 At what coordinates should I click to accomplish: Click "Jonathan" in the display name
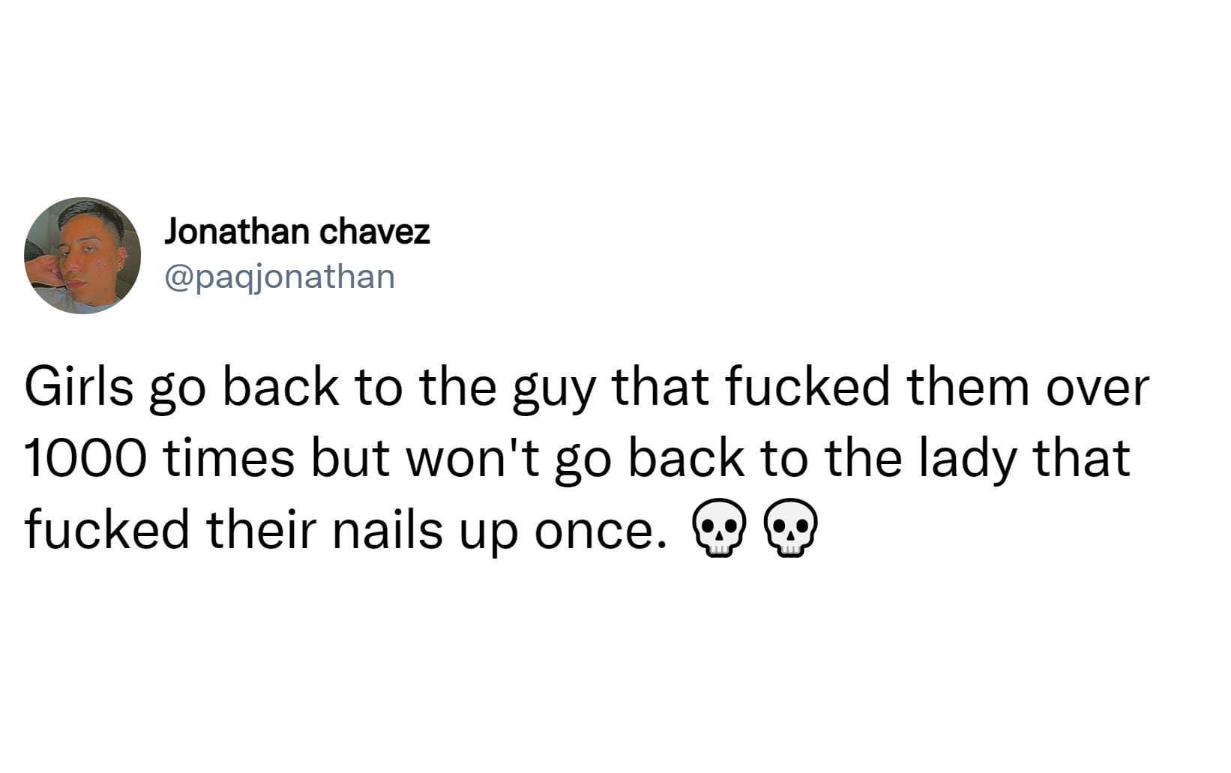(236, 232)
